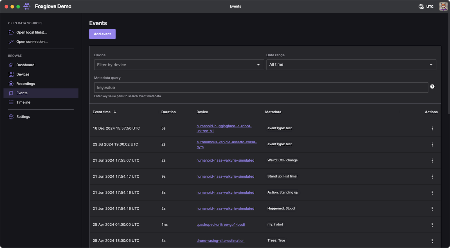
Task: Open actions menu for Weird: COP change event
Action: (x=432, y=160)
